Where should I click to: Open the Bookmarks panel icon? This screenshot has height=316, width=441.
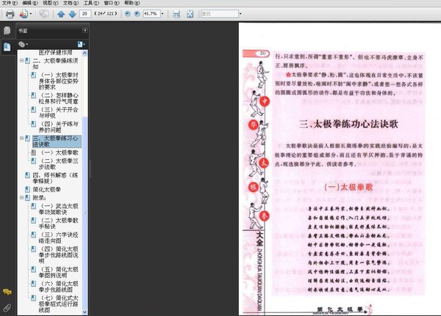tap(7, 47)
